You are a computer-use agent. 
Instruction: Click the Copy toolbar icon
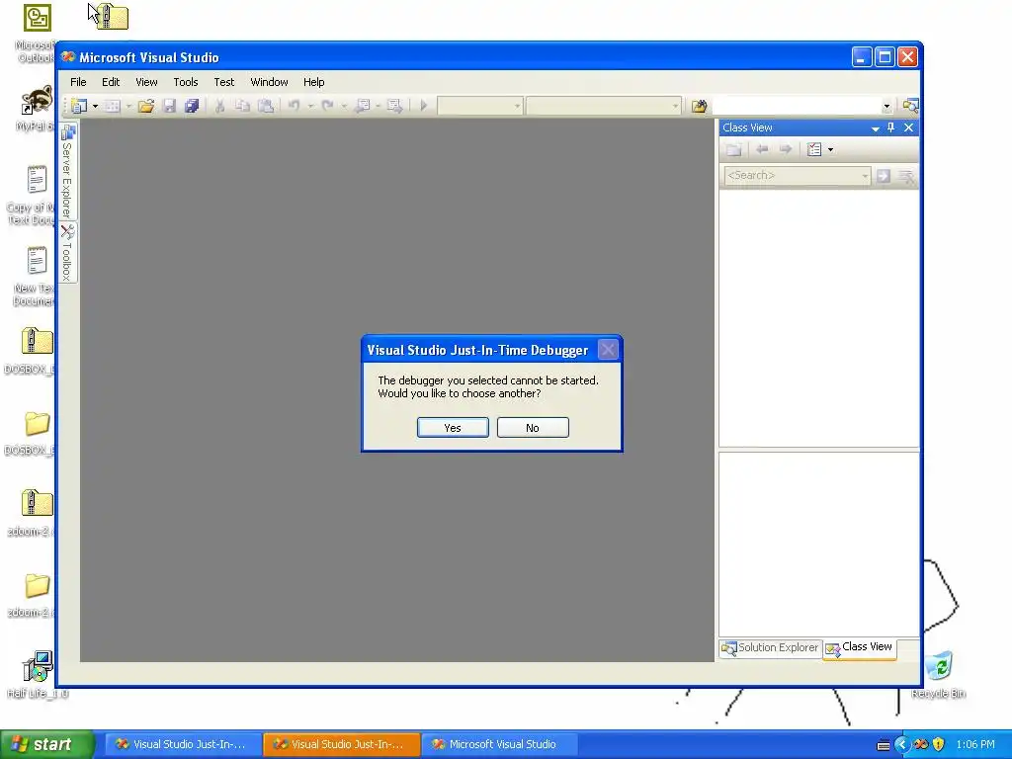pyautogui.click(x=242, y=106)
